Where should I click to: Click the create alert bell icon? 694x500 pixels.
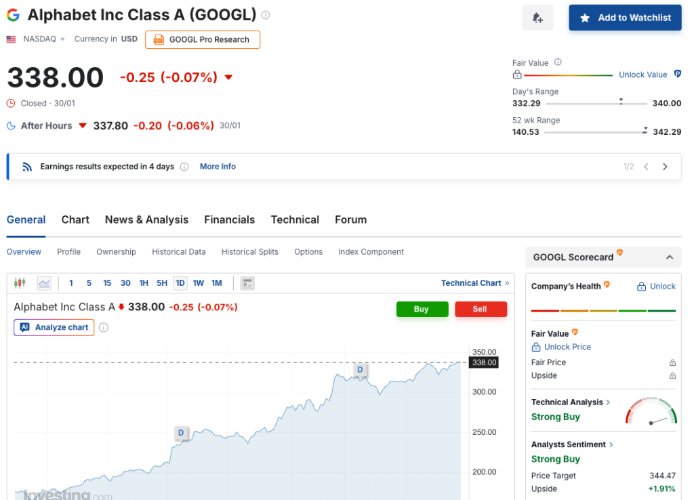pos(537,18)
